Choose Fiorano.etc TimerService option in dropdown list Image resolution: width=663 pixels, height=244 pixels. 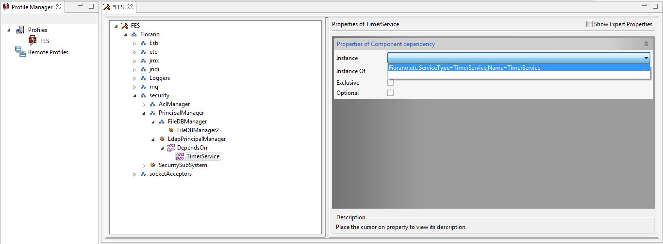click(518, 68)
